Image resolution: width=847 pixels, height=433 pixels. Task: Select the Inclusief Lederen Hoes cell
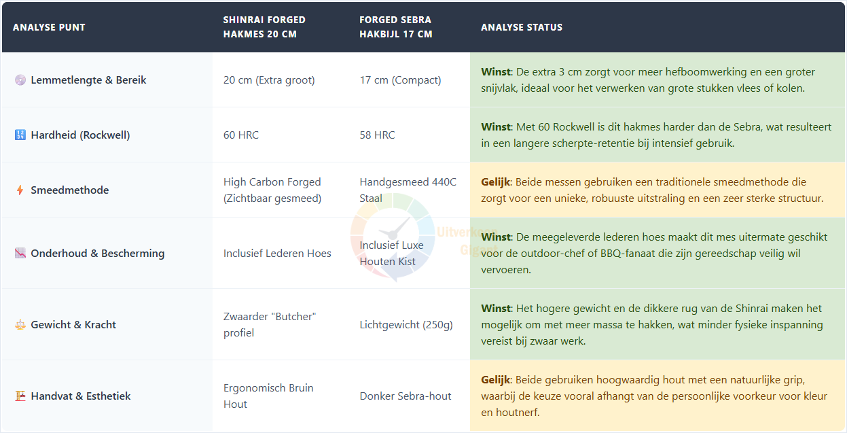277,254
